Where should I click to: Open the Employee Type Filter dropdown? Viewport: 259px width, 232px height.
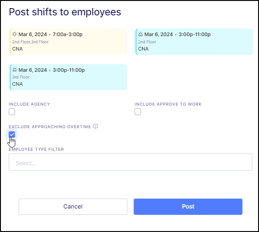[130, 162]
